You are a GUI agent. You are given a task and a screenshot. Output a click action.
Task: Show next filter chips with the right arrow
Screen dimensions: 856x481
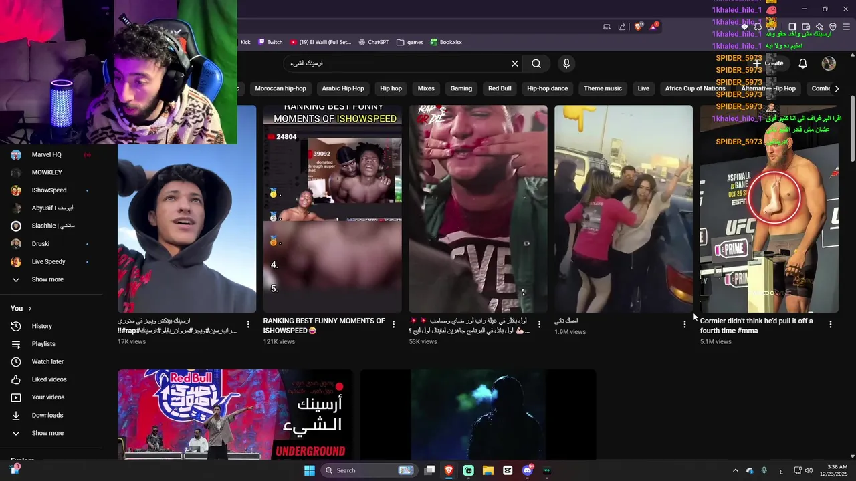837,88
